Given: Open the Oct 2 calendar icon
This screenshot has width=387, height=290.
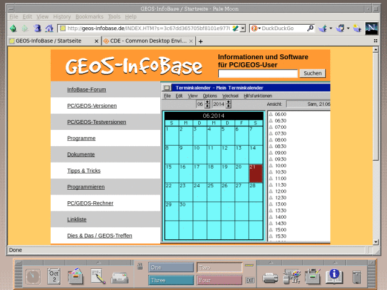Looking at the screenshot, I should [x=54, y=276].
